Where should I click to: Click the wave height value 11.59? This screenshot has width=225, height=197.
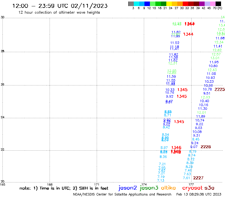click(171, 77)
